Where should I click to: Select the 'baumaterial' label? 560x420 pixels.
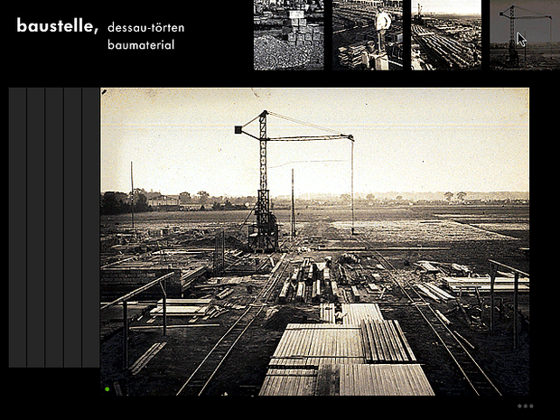[140, 44]
